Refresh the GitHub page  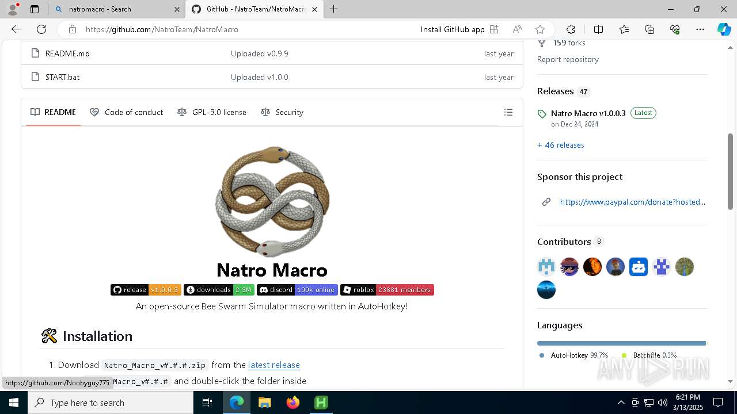(x=41, y=29)
